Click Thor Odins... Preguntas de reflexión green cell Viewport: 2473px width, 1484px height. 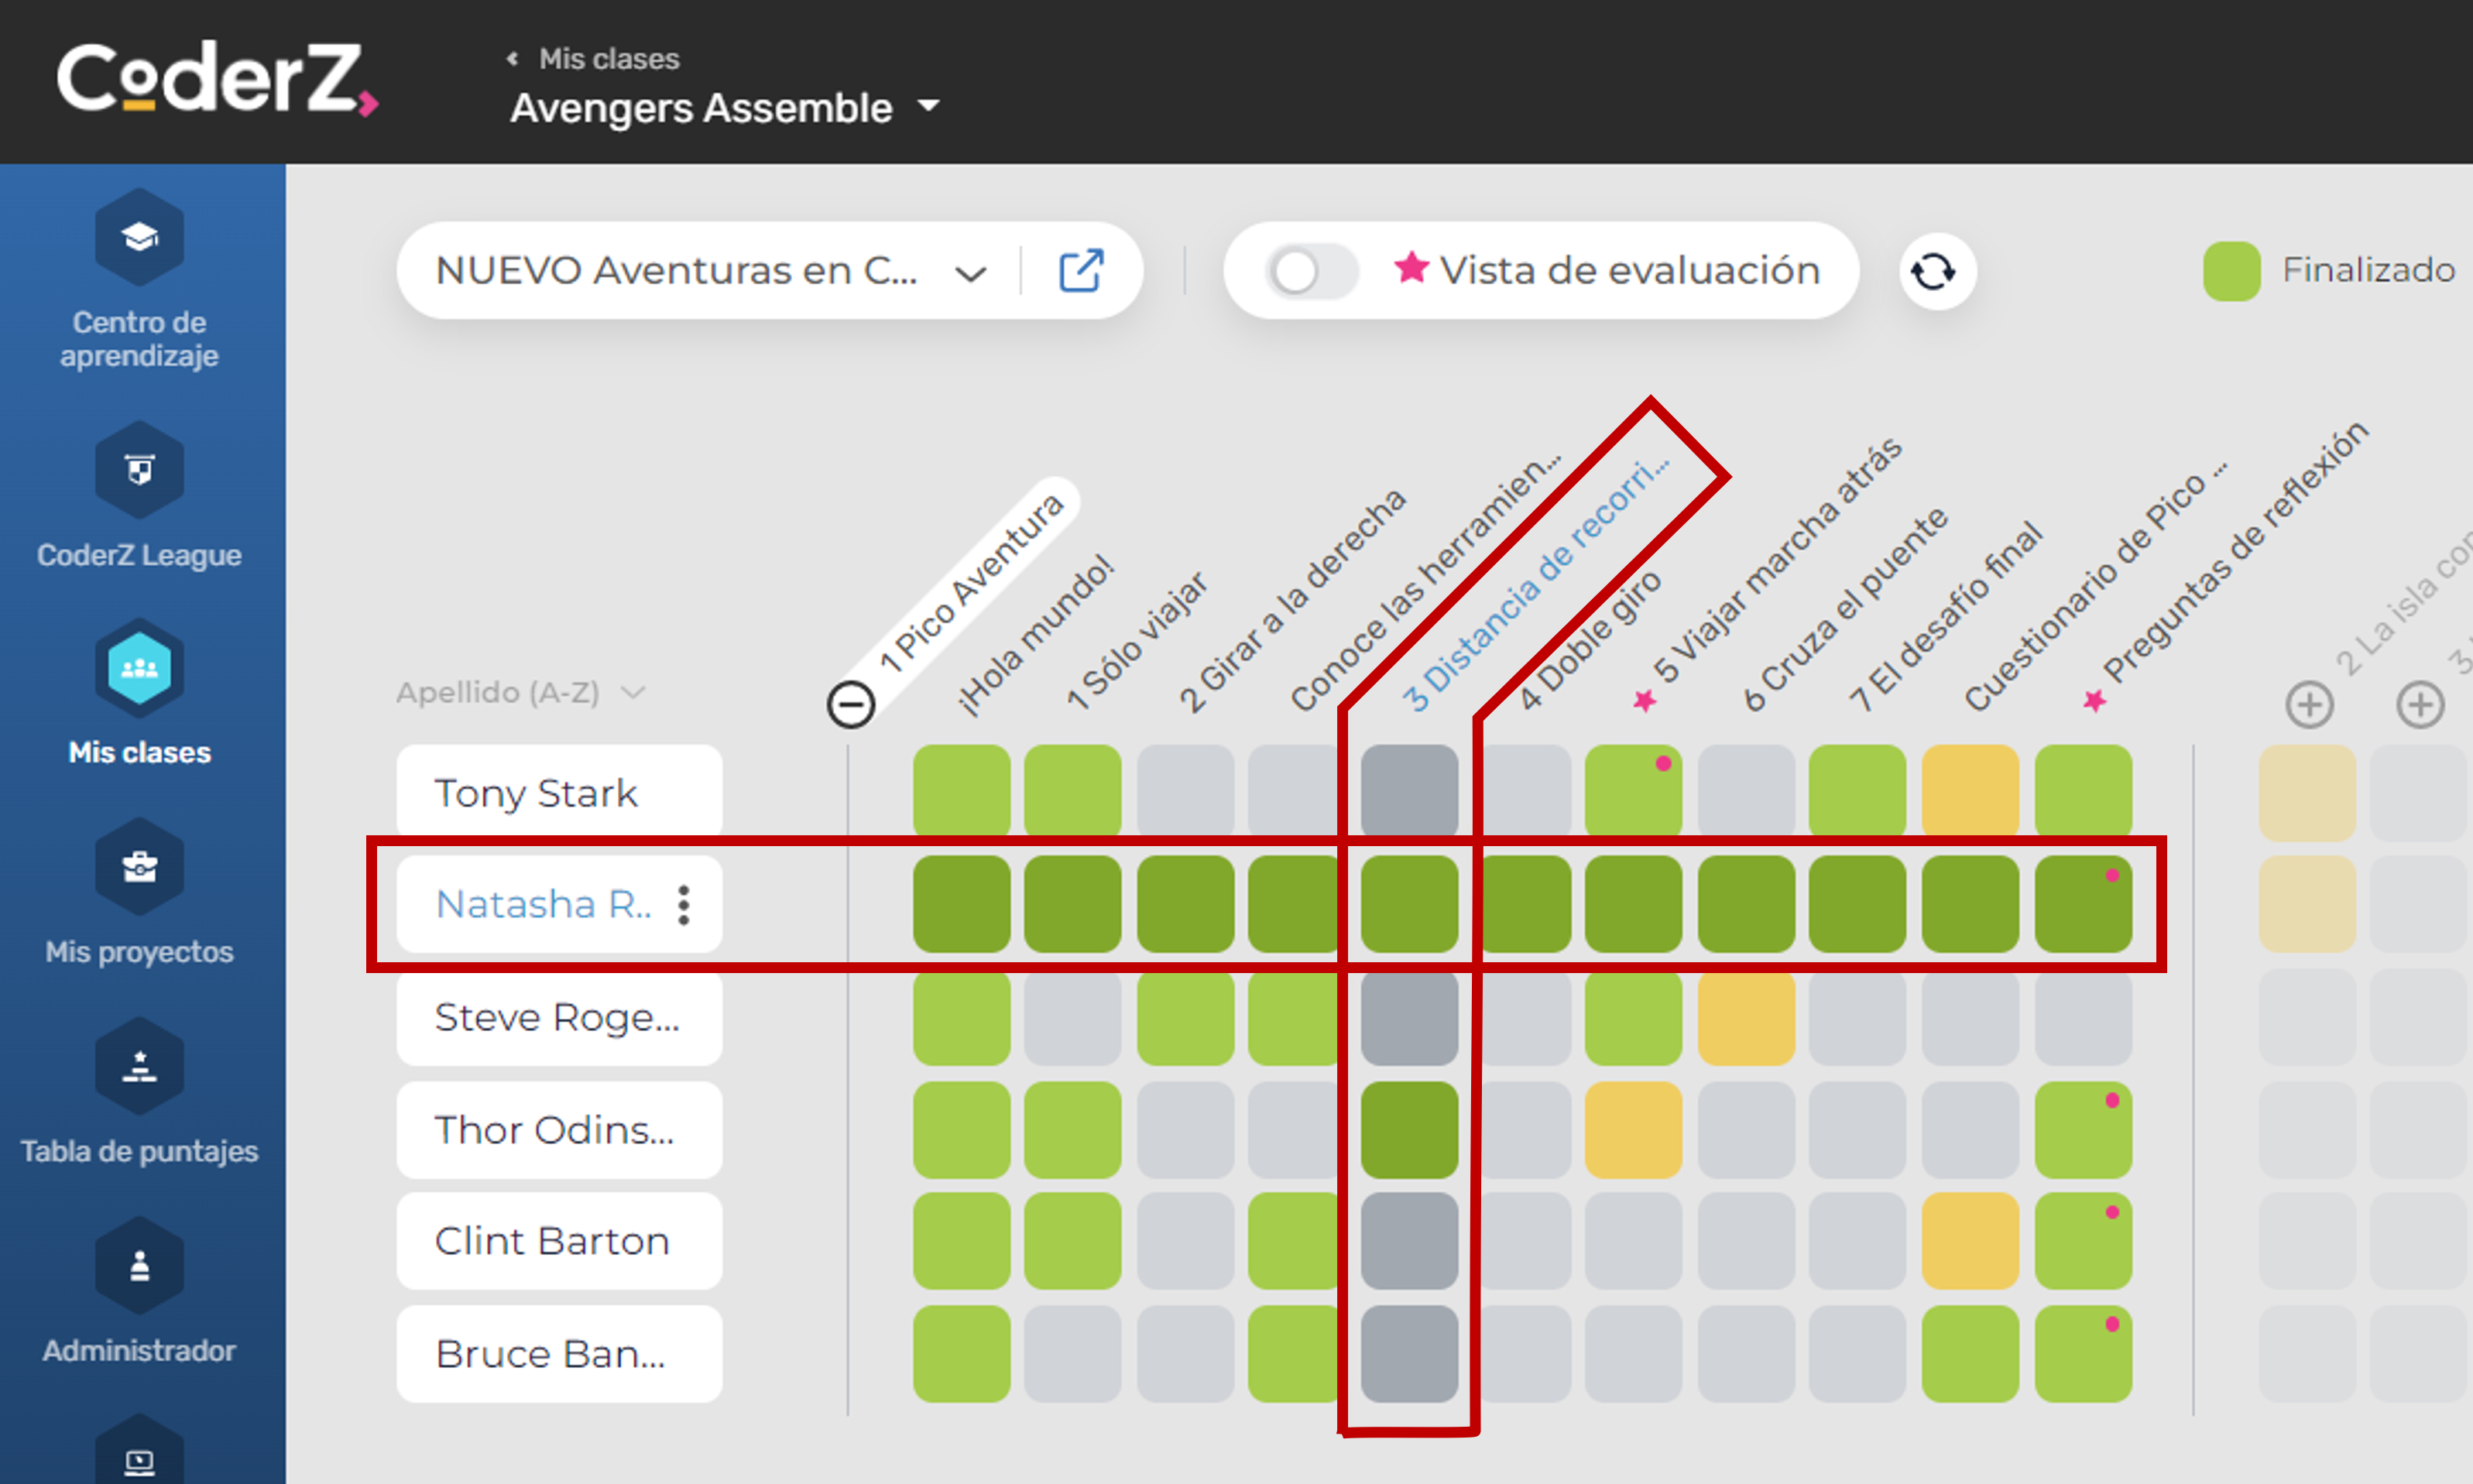click(x=2083, y=1130)
